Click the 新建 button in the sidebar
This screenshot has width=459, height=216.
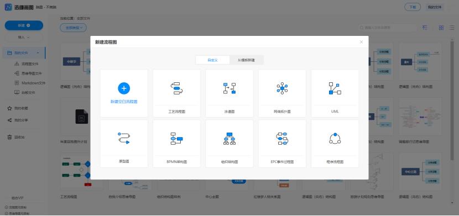pos(24,25)
